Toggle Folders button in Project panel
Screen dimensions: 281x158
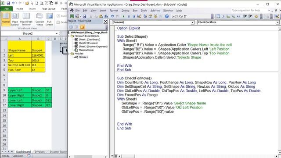pos(82,27)
